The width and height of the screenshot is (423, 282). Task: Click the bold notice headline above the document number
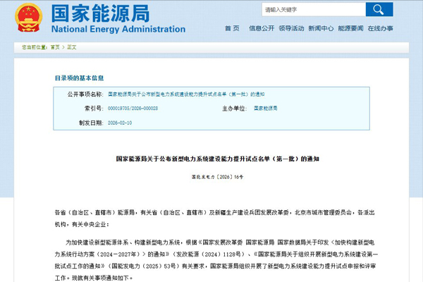point(211,159)
